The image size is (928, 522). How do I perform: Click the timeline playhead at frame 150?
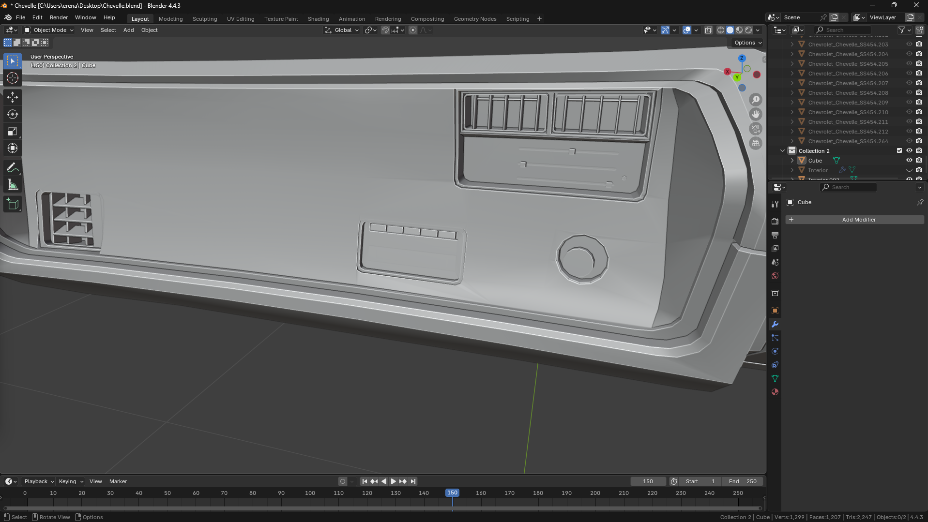[x=452, y=492]
